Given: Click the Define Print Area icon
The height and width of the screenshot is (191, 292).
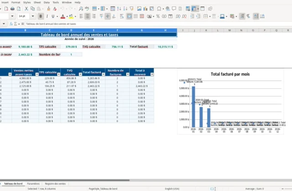Looking at the screenshot, I should click(x=188, y=9).
